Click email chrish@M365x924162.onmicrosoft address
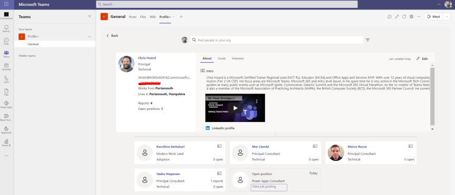Viewport: 455px width, 195px height. click(164, 78)
